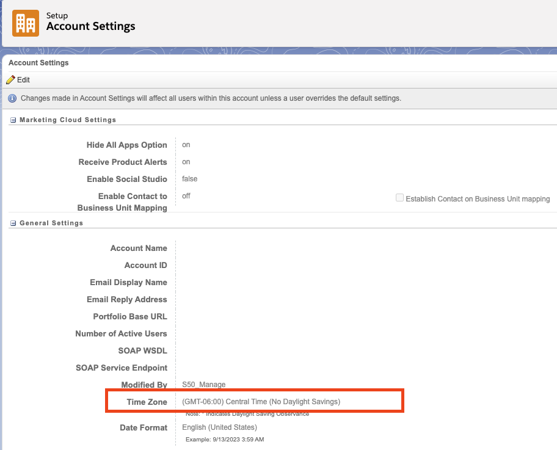Click the General Settings heading
Image resolution: width=557 pixels, height=450 pixels.
pyautogui.click(x=51, y=223)
